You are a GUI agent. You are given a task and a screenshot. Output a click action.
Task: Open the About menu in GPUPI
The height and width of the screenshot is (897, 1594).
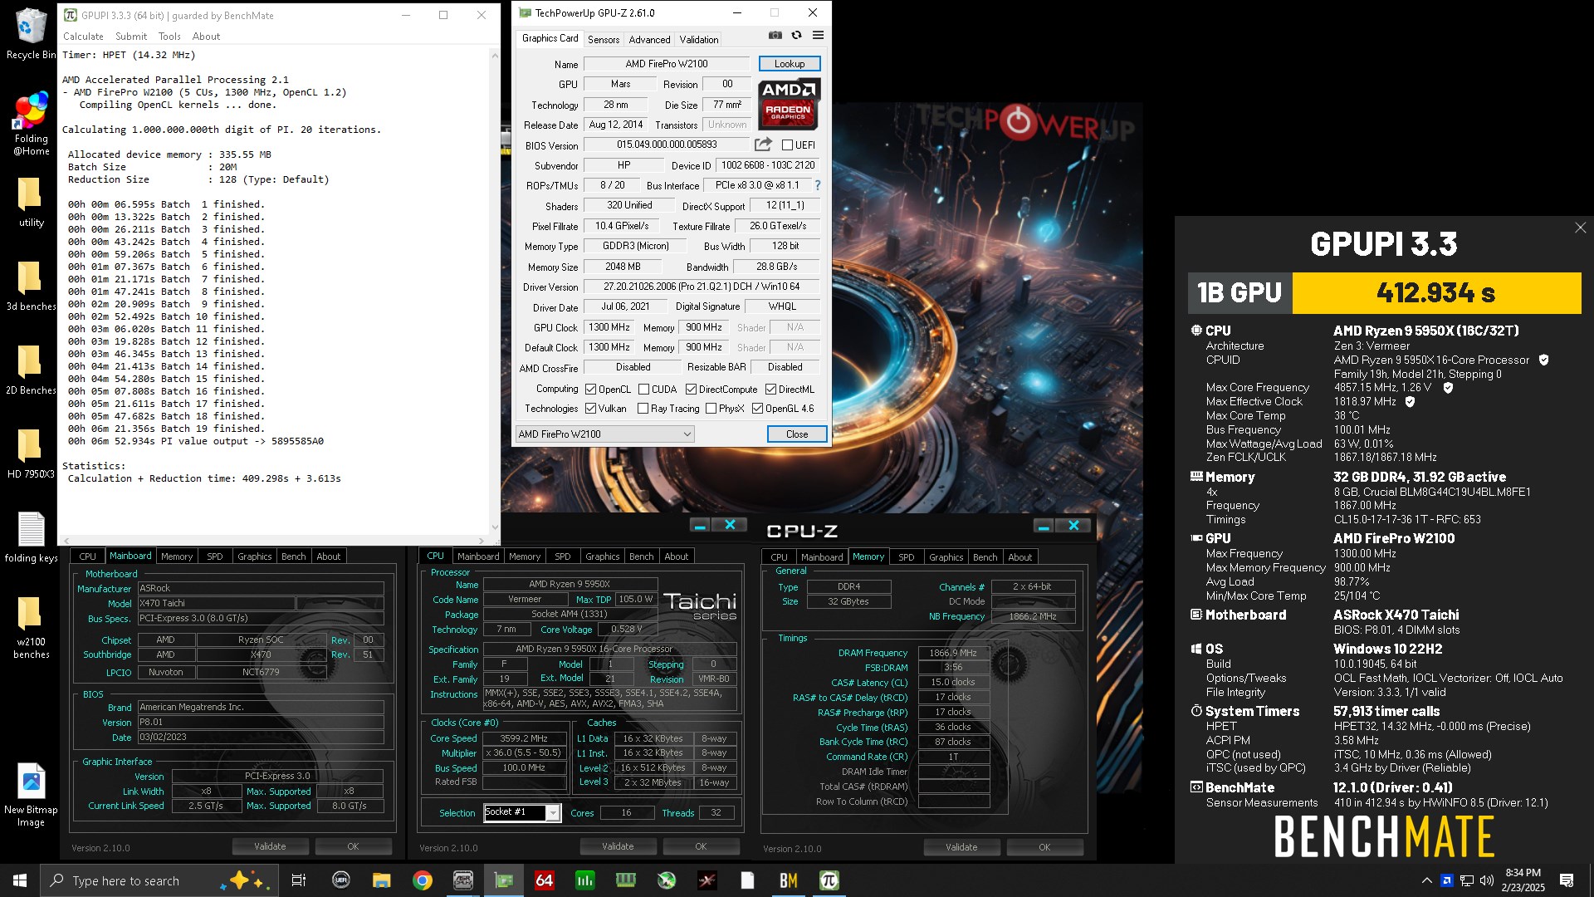pos(206,36)
